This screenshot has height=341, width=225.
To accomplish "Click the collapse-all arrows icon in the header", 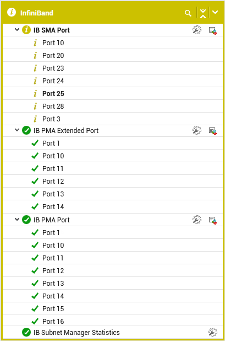I will (203, 13).
